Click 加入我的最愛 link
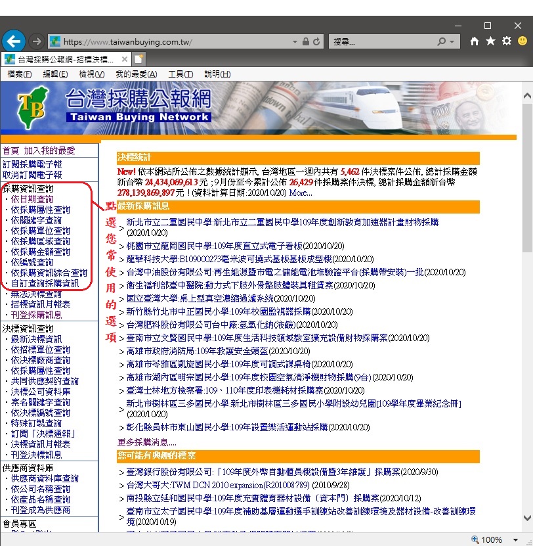533x546 pixels. point(49,150)
